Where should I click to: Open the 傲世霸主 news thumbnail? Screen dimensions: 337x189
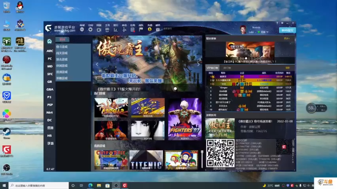[x=220, y=128]
